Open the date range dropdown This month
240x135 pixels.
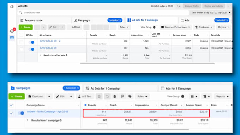(x=211, y=13)
